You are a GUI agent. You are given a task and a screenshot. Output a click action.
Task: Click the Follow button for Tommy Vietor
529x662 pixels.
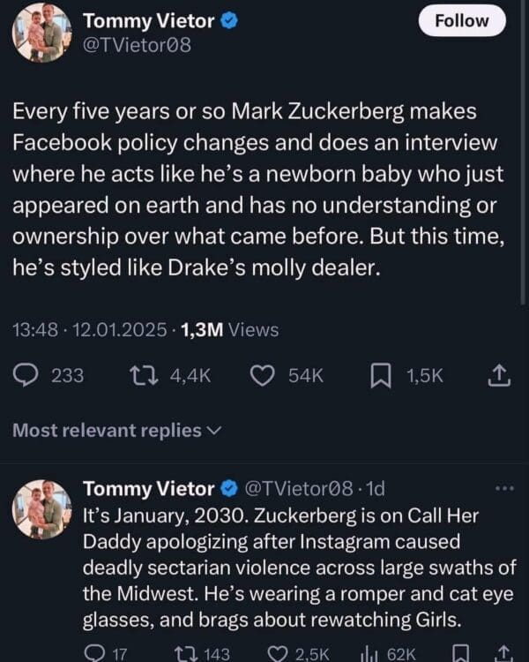pyautogui.click(x=462, y=21)
